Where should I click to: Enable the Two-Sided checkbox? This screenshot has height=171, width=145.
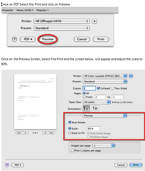[113, 89]
